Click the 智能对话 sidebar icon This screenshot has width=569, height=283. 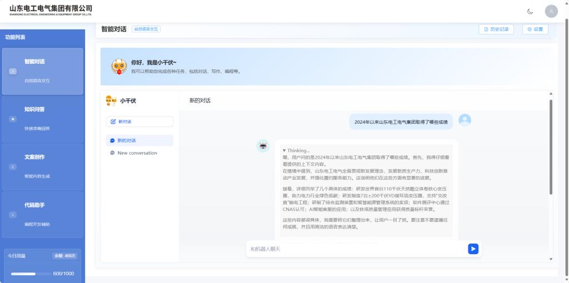13,72
